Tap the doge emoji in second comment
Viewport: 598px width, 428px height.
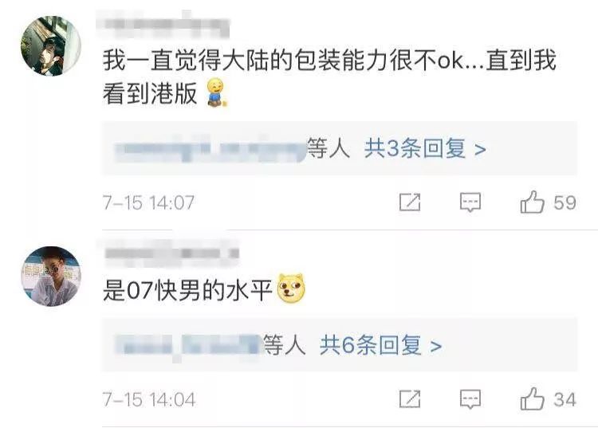(292, 289)
